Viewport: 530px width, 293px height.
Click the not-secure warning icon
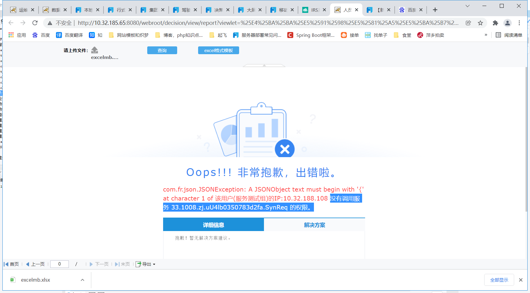pyautogui.click(x=50, y=23)
